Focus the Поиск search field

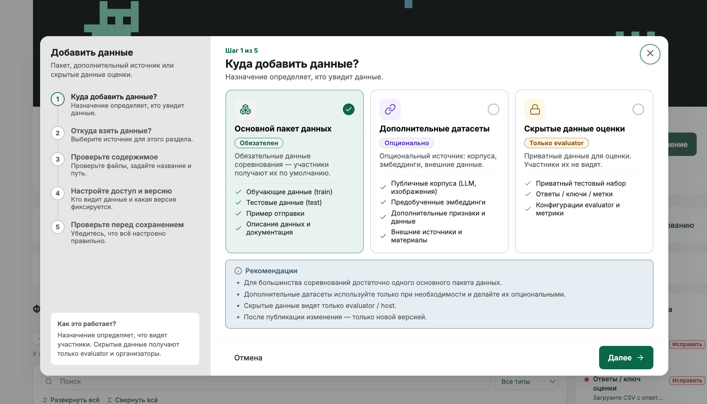click(266, 381)
